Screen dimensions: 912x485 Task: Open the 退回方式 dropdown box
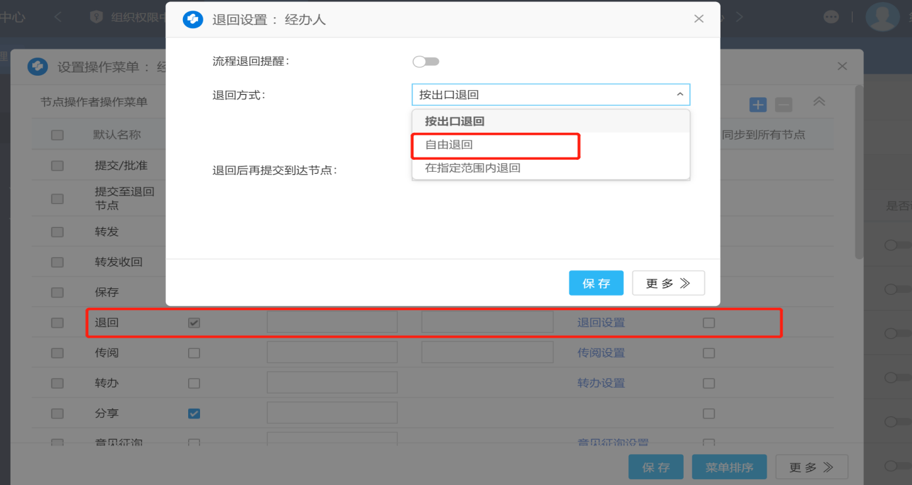click(550, 95)
